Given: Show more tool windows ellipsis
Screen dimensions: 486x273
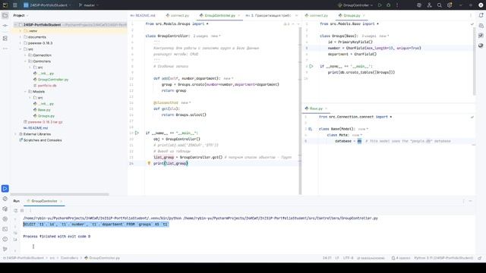Looking at the screenshot, I should (5, 49).
